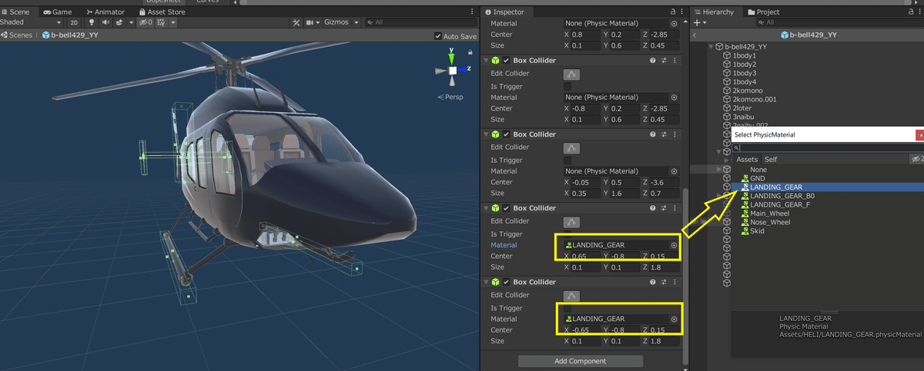Image resolution: width=924 pixels, height=371 pixels.
Task: Open scene effects dropdown arrow
Action: coord(131,22)
